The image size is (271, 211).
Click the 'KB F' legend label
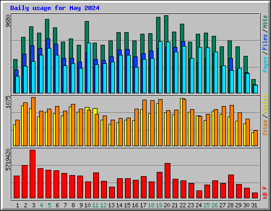(265, 193)
